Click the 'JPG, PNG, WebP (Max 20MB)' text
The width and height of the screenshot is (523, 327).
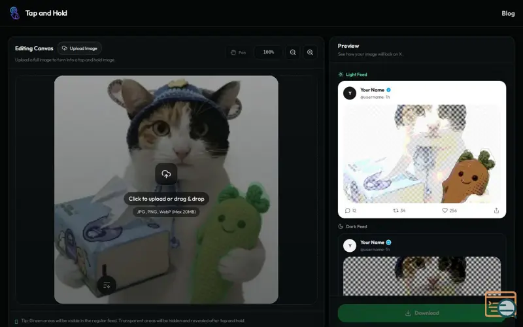pyautogui.click(x=167, y=212)
